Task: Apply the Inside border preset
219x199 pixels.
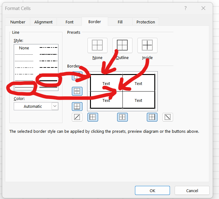Action: 147,45
